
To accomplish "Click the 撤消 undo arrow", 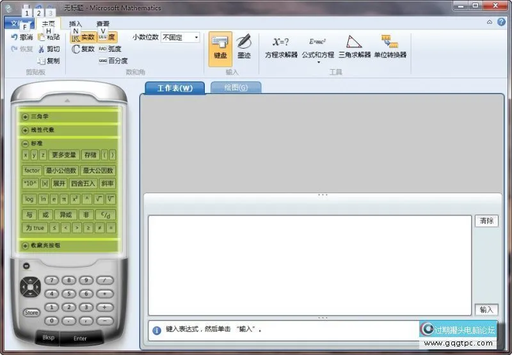I will tap(15, 37).
